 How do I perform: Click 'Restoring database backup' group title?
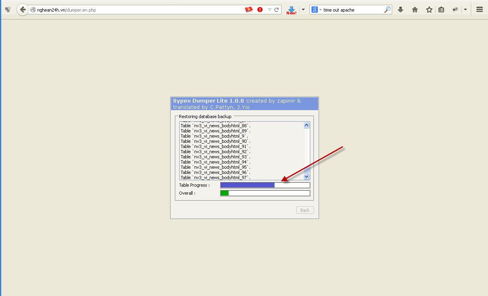[205, 116]
